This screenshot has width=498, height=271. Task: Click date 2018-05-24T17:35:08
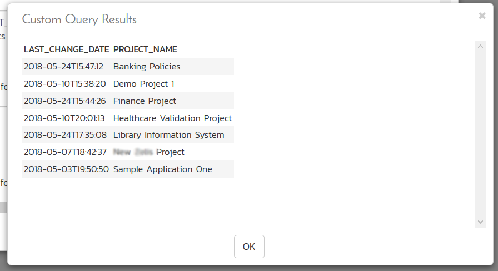[x=65, y=135]
